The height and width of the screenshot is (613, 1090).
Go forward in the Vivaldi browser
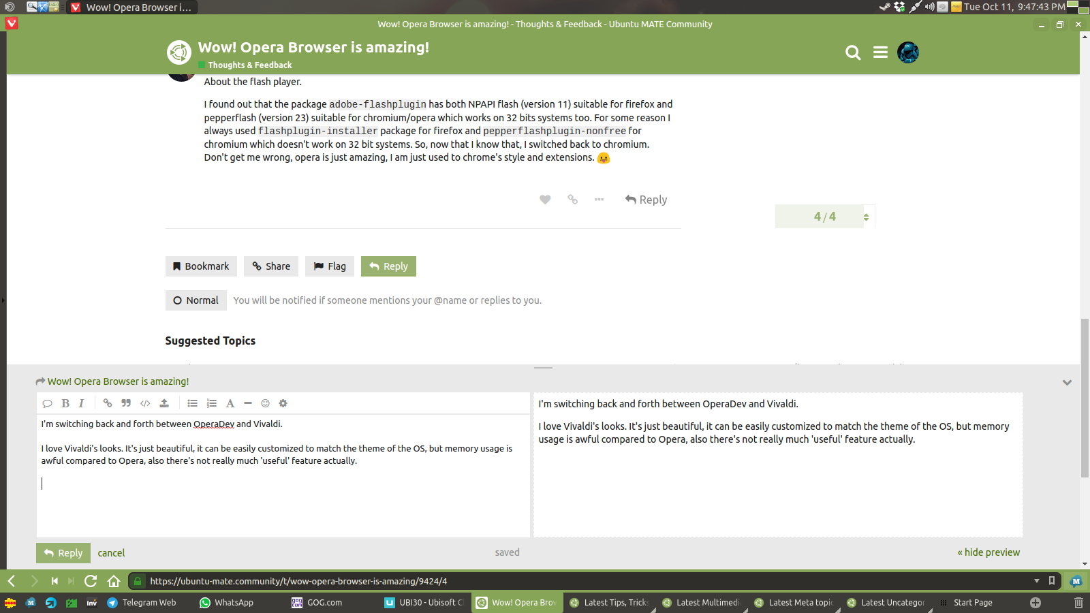34,581
